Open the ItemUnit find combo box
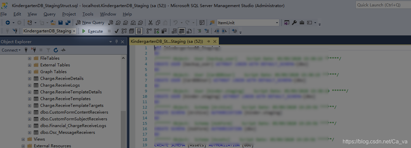This screenshot has height=148, width=411. pos(277,23)
